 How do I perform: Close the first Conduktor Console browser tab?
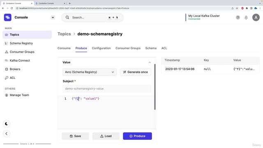pos(32,3)
